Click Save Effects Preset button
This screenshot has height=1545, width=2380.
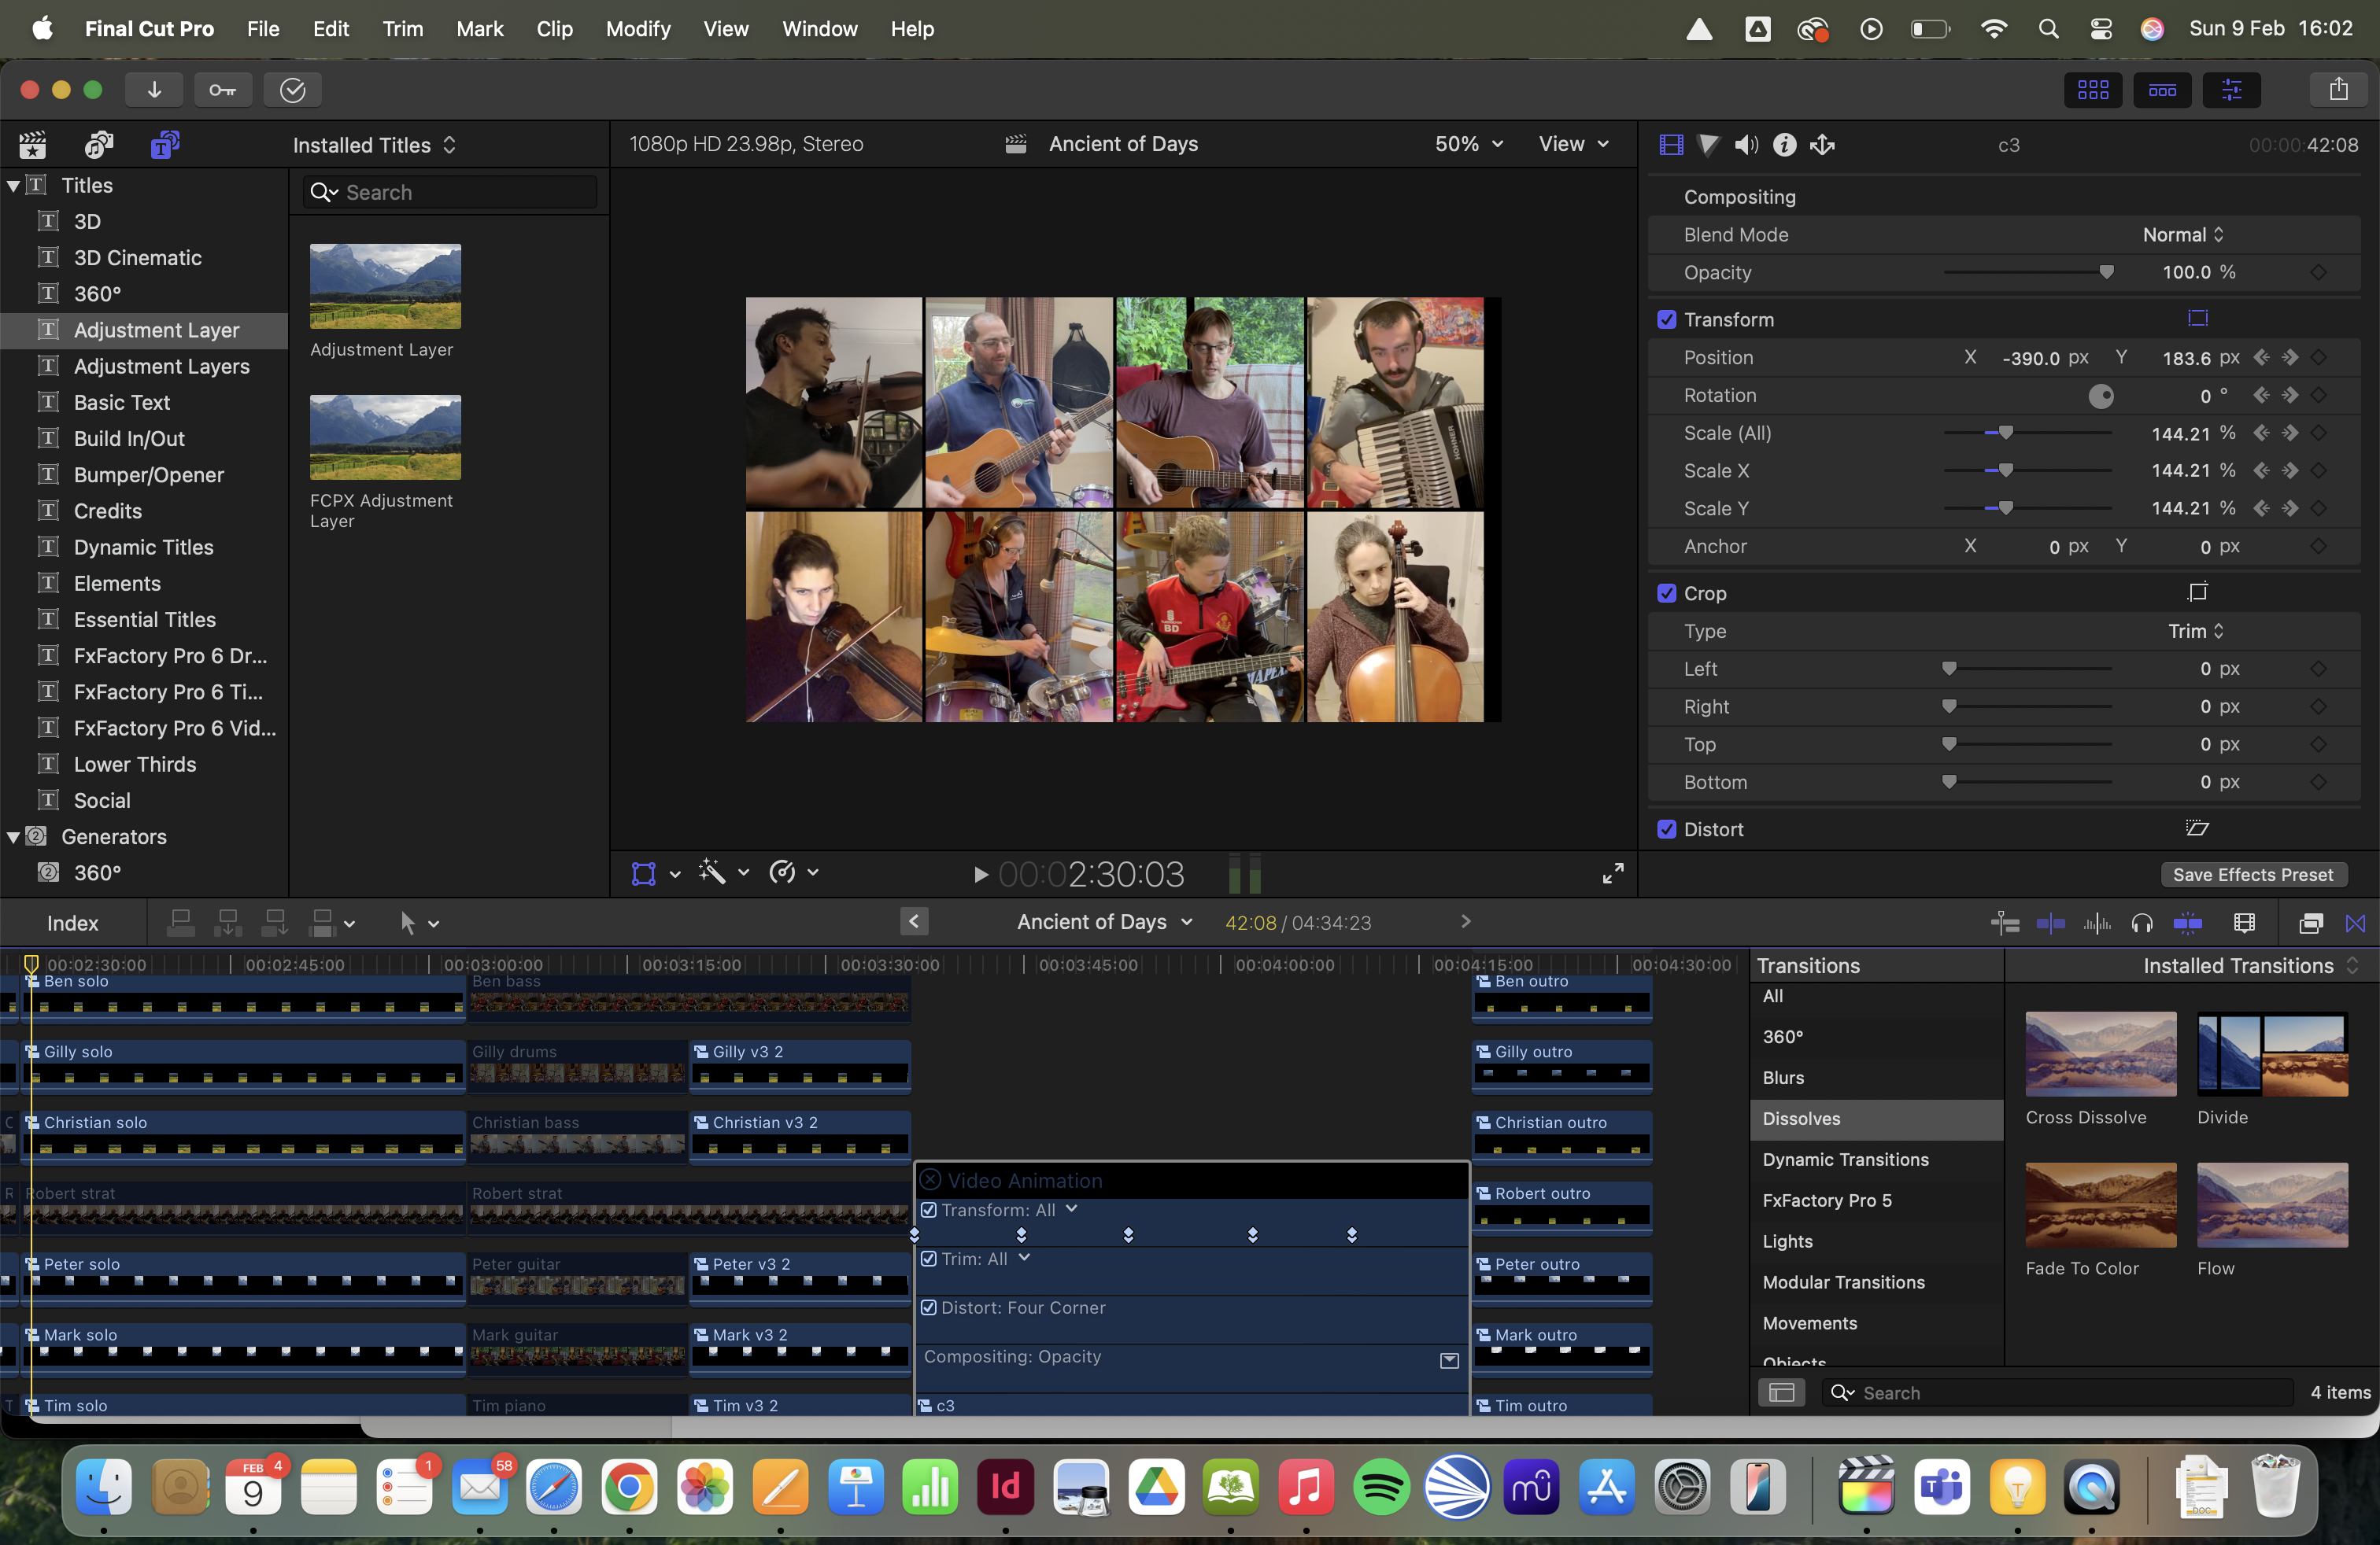pyautogui.click(x=2253, y=875)
